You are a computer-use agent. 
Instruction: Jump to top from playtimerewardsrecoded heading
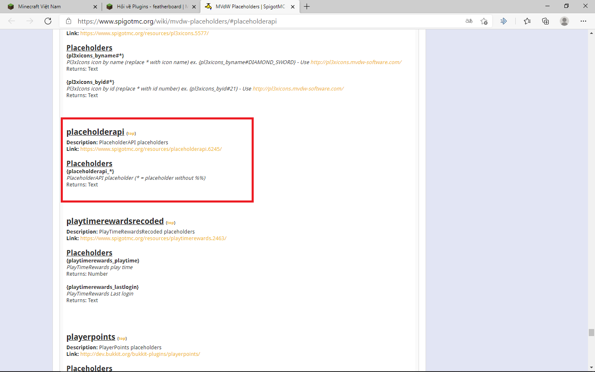click(171, 223)
